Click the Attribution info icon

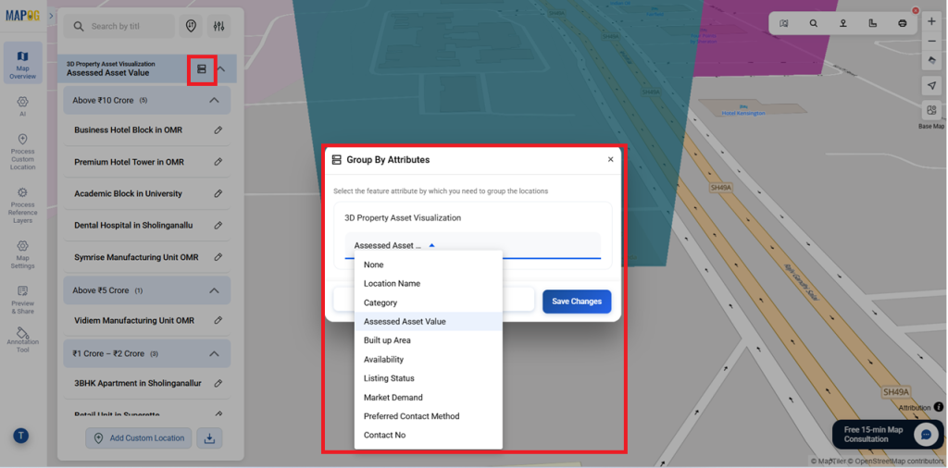[939, 407]
